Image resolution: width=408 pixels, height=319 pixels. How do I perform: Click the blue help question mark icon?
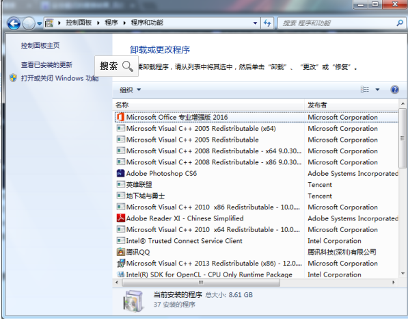pyautogui.click(x=395, y=90)
